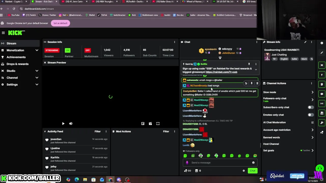326x183 pixels.
Task: Open emoji picker in message box
Action: point(253,163)
